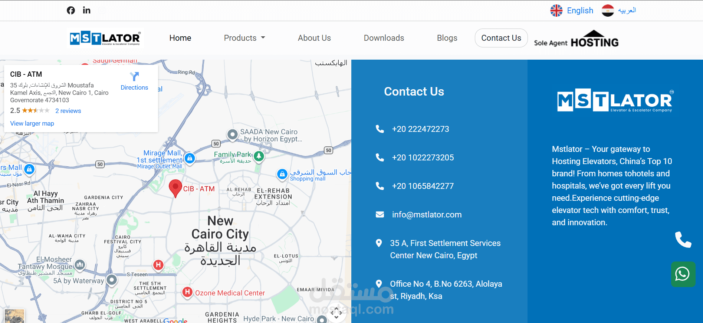The width and height of the screenshot is (703, 323).
Task: Click location pin beside Riyadh office address
Action: [x=379, y=284]
